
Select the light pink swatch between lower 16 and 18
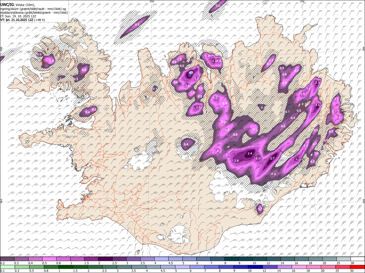pos(299,267)
